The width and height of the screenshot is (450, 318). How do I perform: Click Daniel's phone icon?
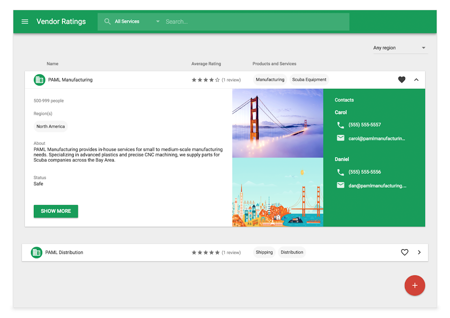coord(341,172)
